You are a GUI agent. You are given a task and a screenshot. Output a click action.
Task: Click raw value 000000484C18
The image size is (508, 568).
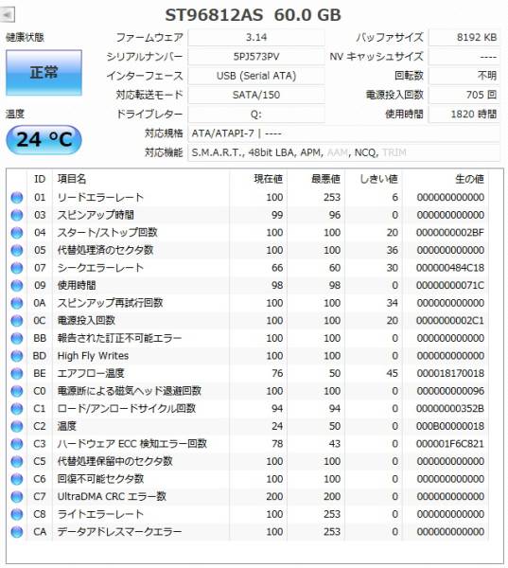[450, 268]
